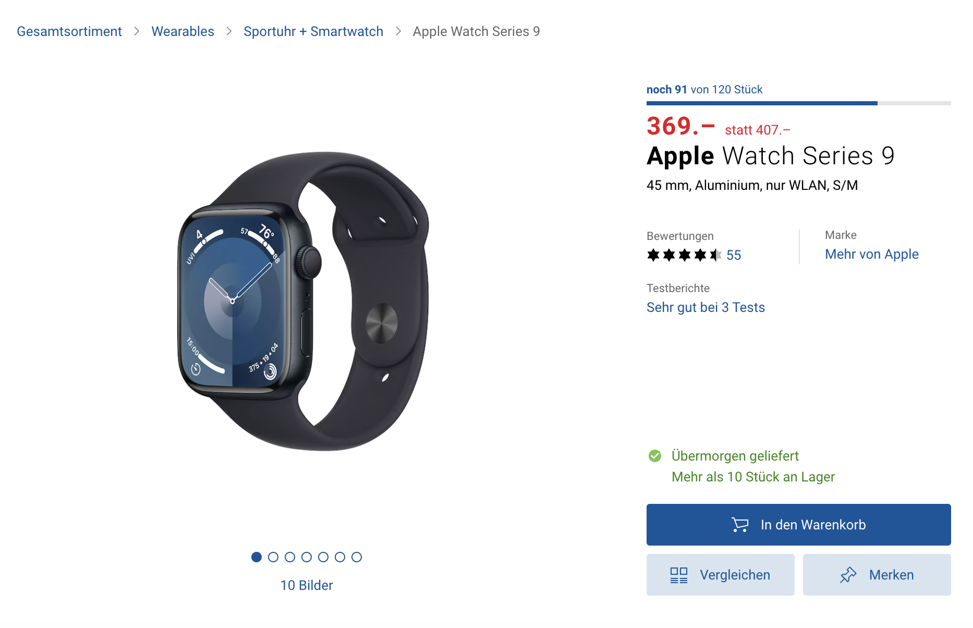Click the pin icon beside Merken
Image resolution: width=973 pixels, height=628 pixels.
point(848,575)
